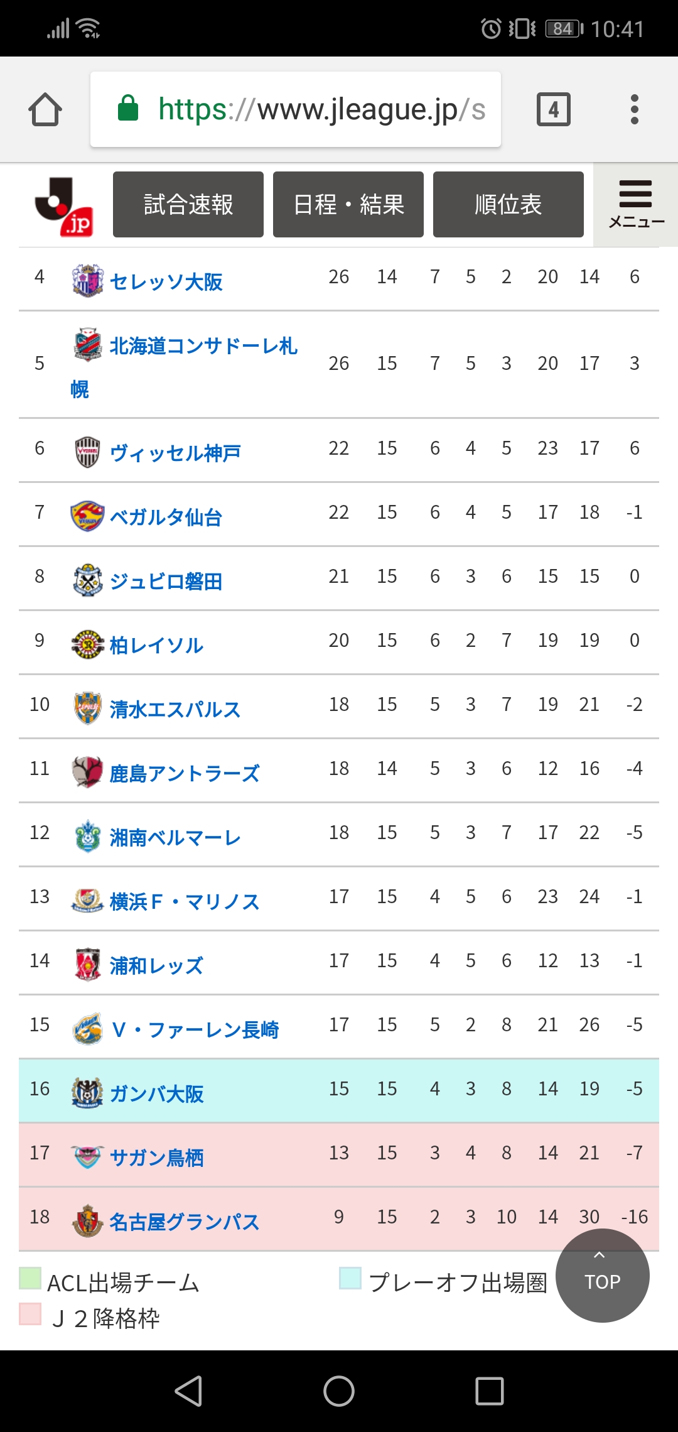Image resolution: width=678 pixels, height=1432 pixels.
Task: Open the 鹿島アントラーズ team link
Action: click(185, 773)
